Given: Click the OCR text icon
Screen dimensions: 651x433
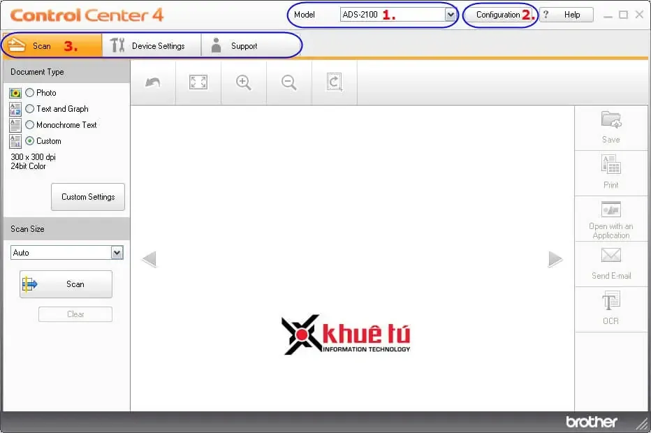Looking at the screenshot, I should [x=610, y=302].
